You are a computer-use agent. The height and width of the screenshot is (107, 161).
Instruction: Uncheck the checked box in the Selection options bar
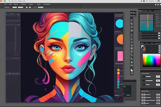click(27, 7)
